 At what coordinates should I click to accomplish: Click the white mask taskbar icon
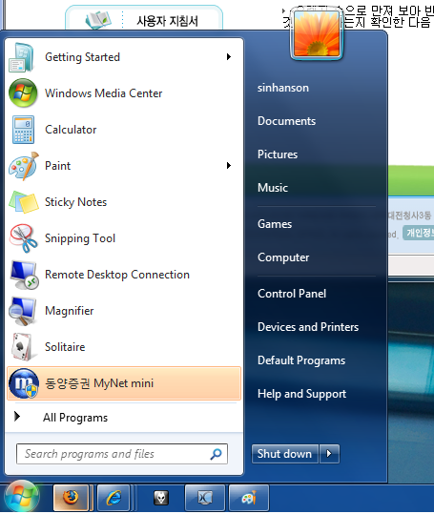tap(161, 498)
